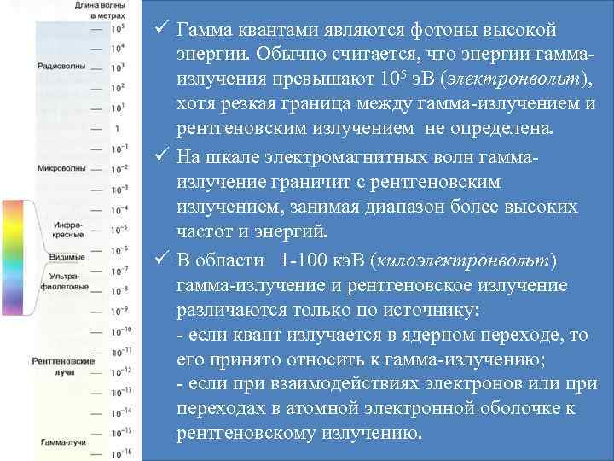Click the checkmark bullet before 'На шкале'
Screen dimensions: 614x461
pos(162,155)
